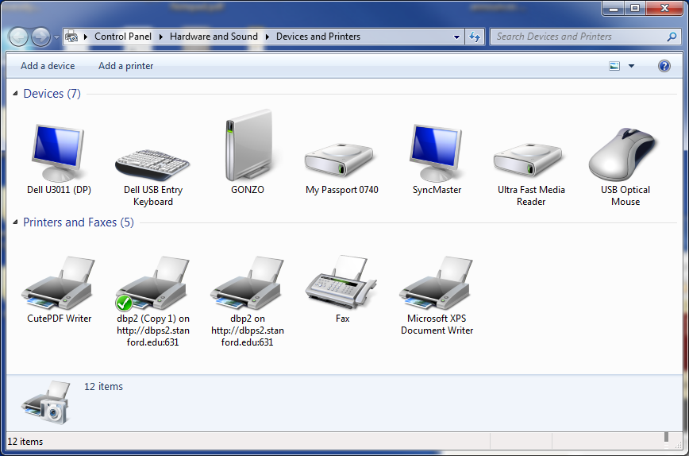The image size is (689, 456).
Task: Expand the arrow after Control Panel breadcrumb
Action: tap(161, 37)
